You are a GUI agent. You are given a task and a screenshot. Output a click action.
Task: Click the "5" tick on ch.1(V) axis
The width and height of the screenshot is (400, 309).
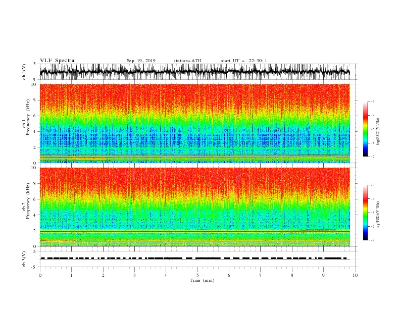[35, 64]
